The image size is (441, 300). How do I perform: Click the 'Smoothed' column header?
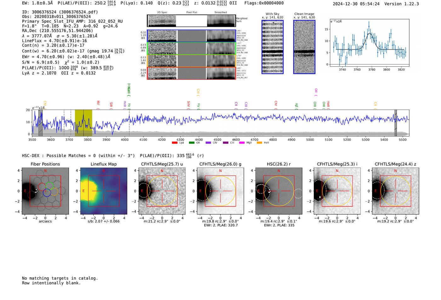point(220,13)
